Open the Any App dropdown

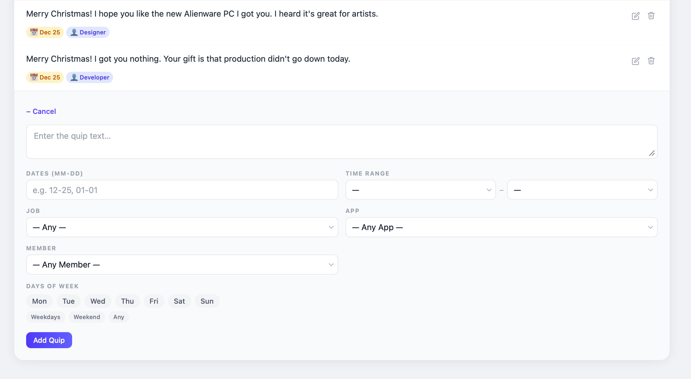pos(501,227)
